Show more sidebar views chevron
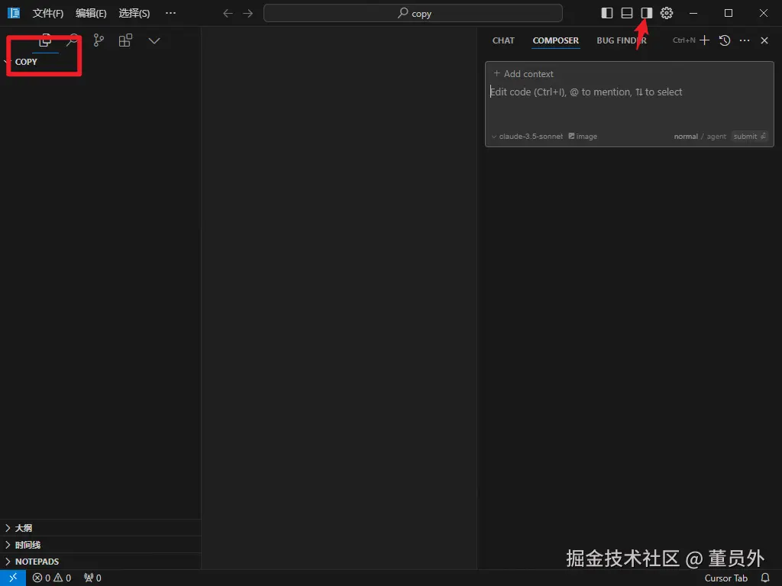 pos(154,41)
